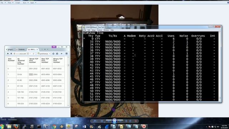The height and width of the screenshot is (129, 229).
Task: Click the Firefox page vertical scrollbar
Action: [68, 81]
